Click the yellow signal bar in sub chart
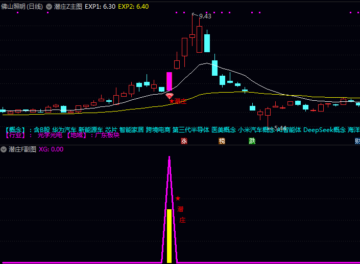The width and height of the screenshot is (360, 264). (169, 236)
